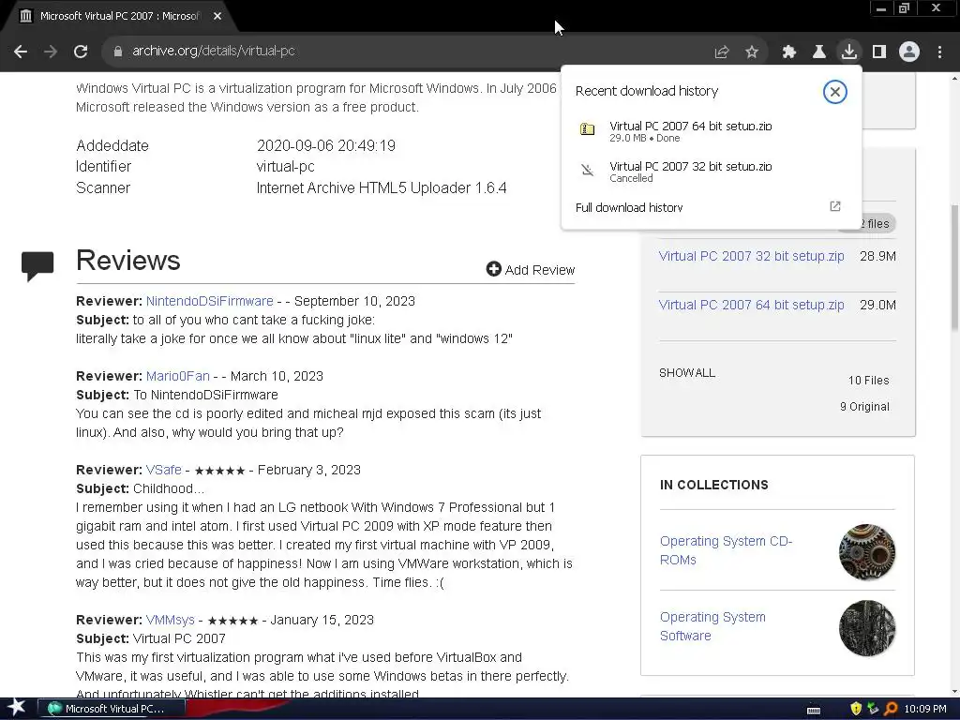This screenshot has height=720, width=960.
Task: Open reviewer NintendoDSiFirmware profile
Action: click(x=209, y=301)
